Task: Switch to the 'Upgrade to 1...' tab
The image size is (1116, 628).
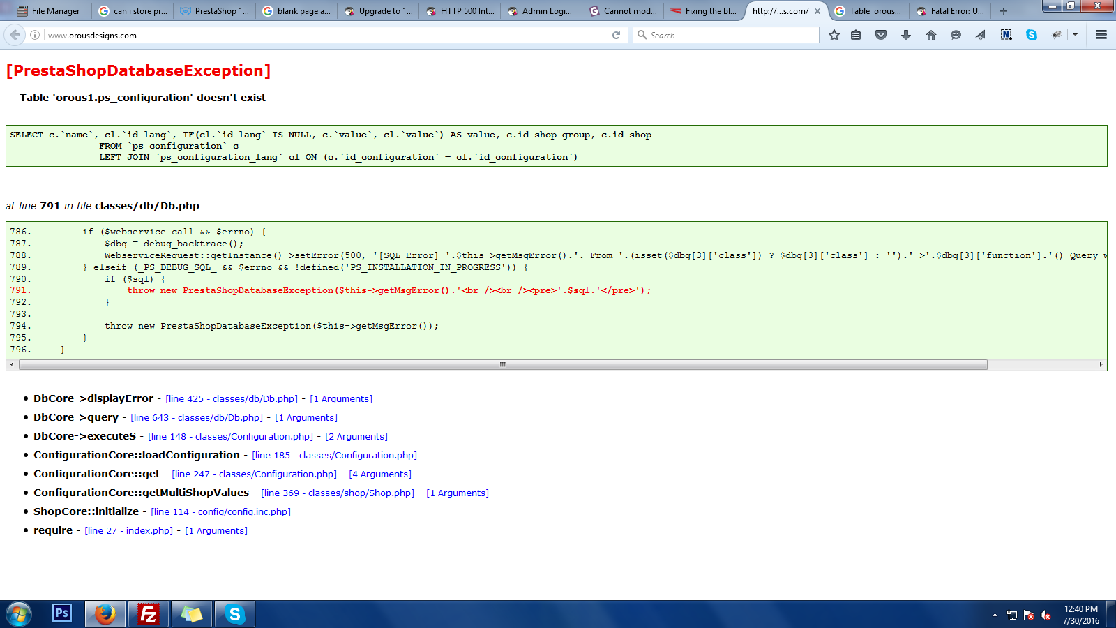Action: (379, 11)
